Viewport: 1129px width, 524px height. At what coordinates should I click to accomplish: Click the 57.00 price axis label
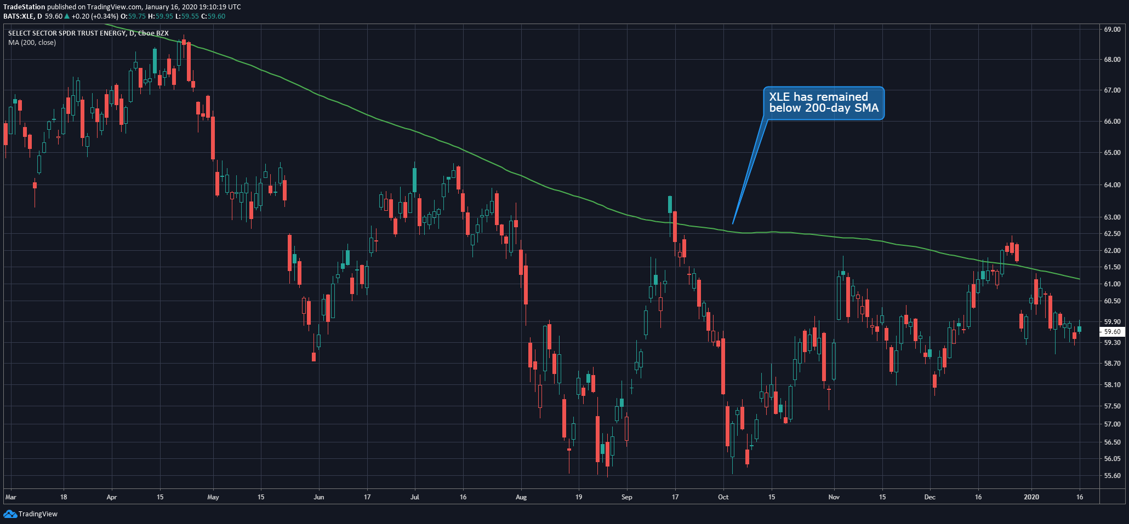(x=1112, y=424)
